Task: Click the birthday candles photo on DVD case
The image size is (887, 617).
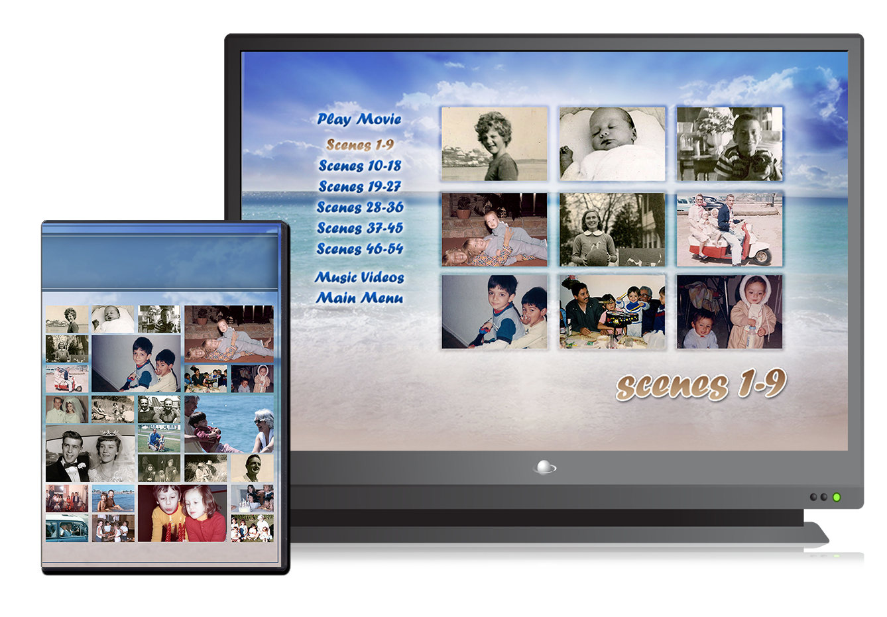Action: pyautogui.click(x=182, y=513)
